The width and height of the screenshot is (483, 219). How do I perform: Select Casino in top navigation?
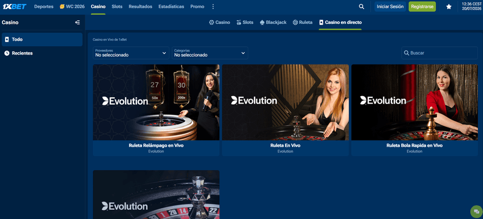[98, 6]
